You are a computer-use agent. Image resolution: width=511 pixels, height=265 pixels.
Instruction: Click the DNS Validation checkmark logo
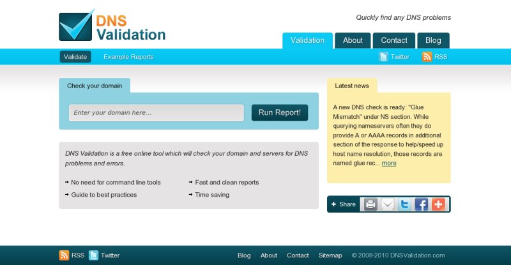pos(77,25)
